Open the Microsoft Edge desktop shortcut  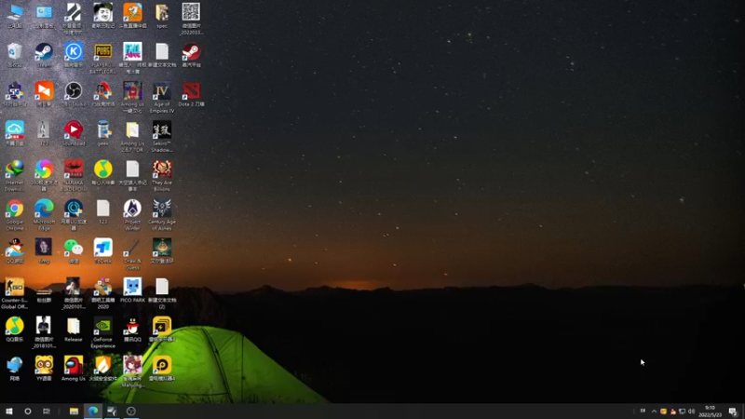44,209
